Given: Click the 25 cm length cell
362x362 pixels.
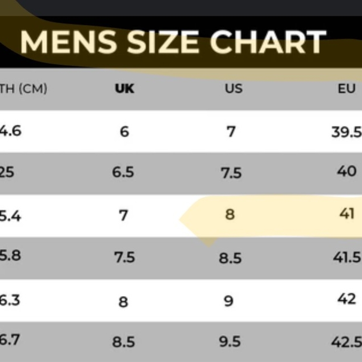Looking at the screenshot, I should pyautogui.click(x=7, y=172).
